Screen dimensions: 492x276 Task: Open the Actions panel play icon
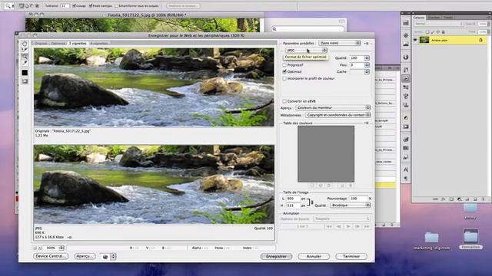pyautogui.click(x=406, y=78)
